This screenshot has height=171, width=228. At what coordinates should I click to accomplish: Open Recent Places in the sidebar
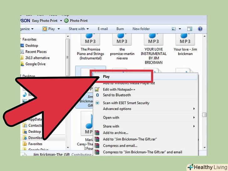pyautogui.click(x=36, y=52)
